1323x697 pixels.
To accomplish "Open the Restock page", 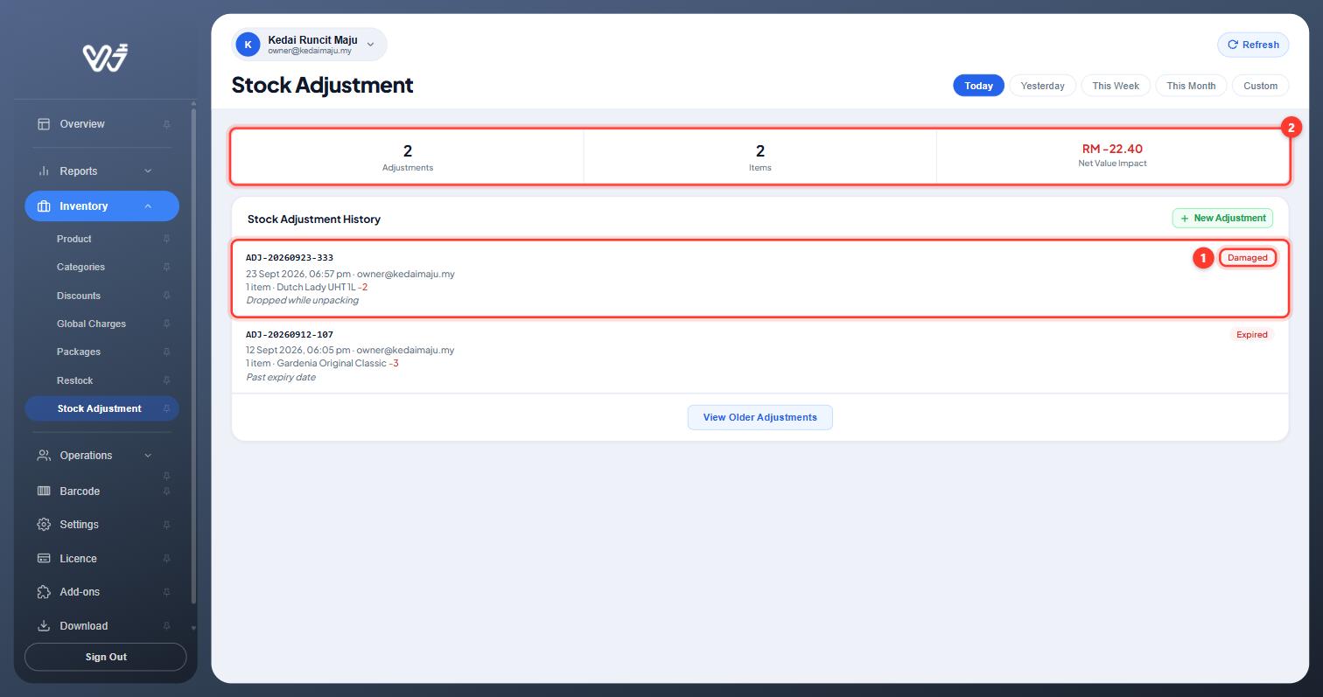I will point(75,380).
